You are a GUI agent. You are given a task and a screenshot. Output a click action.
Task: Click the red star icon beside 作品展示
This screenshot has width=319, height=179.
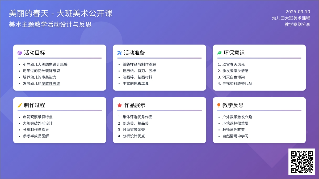point(120,105)
